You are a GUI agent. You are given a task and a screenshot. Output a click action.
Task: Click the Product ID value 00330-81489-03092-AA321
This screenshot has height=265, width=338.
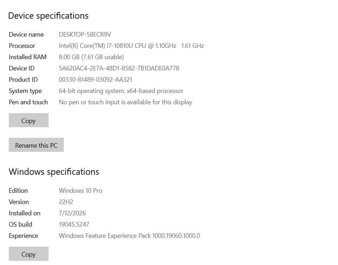(x=95, y=80)
